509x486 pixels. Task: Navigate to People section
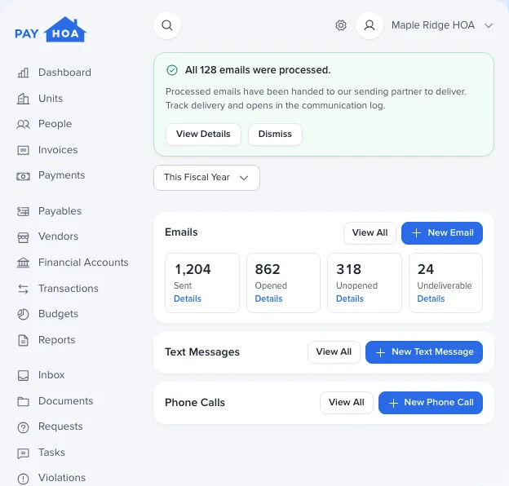(x=55, y=124)
